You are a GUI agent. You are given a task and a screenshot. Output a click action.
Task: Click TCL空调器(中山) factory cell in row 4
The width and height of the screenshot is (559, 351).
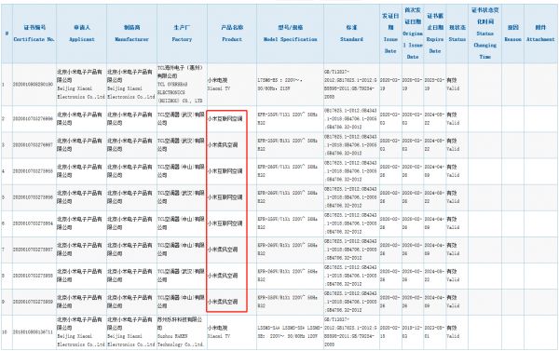click(181, 171)
